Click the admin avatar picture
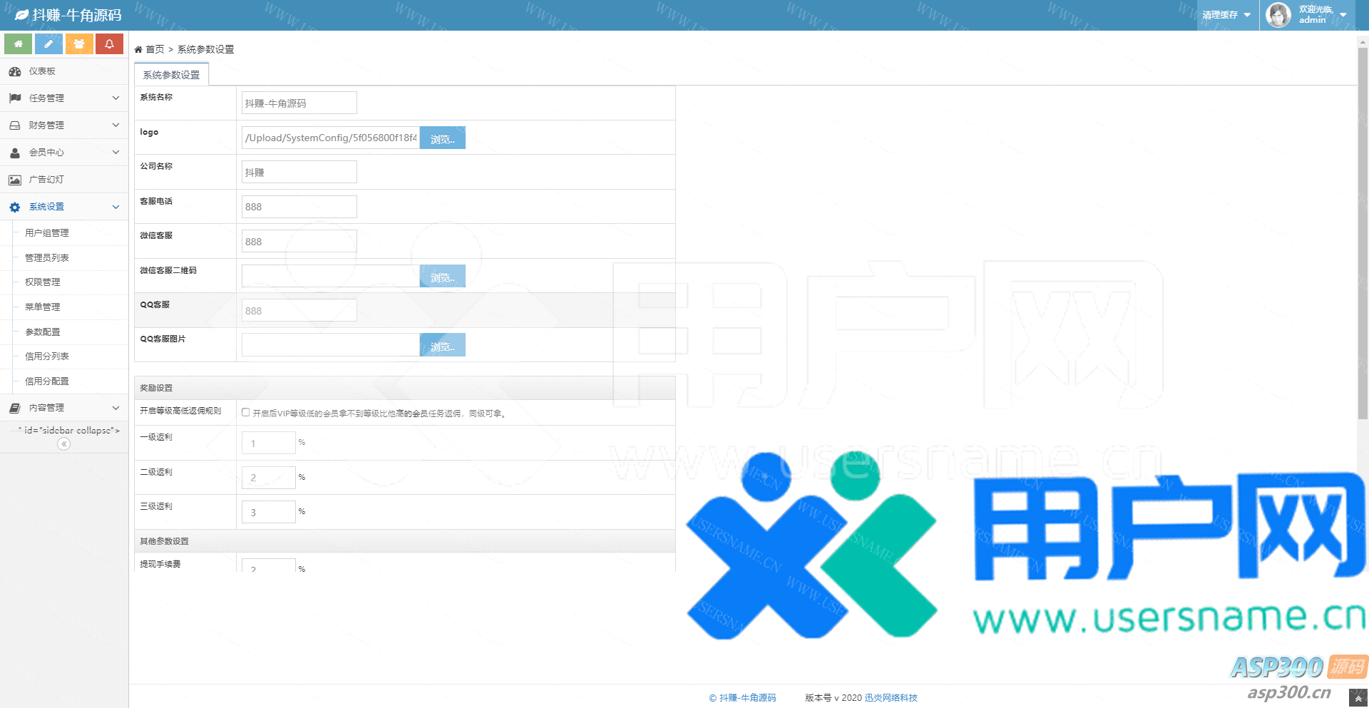This screenshot has width=1369, height=708. click(x=1278, y=14)
